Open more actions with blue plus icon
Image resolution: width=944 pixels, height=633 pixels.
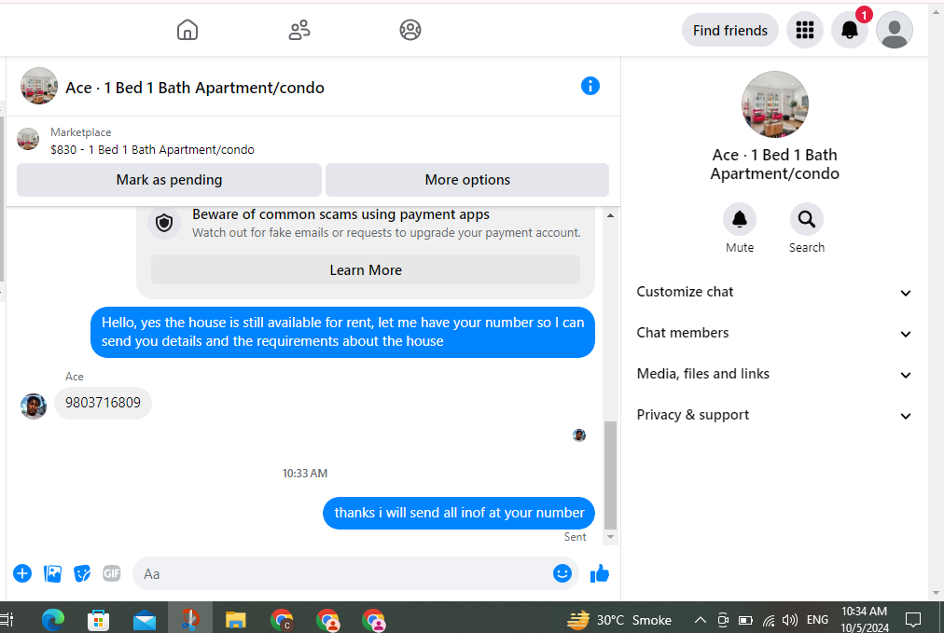22,573
